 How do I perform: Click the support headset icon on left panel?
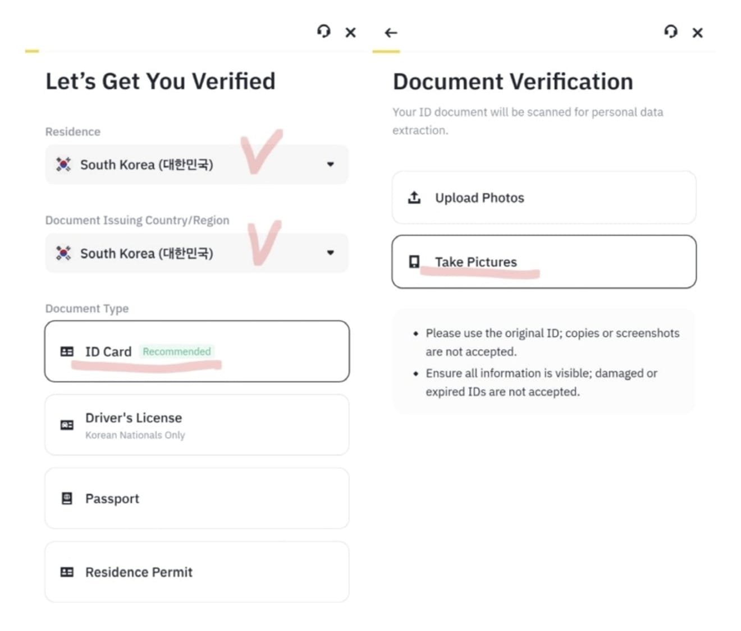pos(323,31)
